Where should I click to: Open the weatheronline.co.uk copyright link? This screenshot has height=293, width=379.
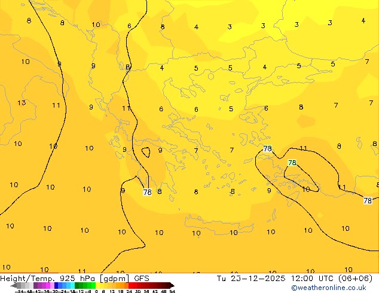[x=329, y=288]
